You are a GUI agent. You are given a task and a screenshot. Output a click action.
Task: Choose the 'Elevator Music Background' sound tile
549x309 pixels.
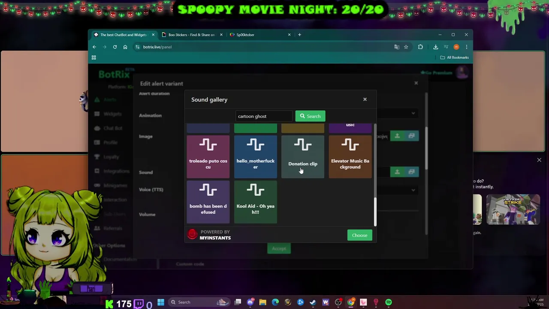(x=350, y=157)
